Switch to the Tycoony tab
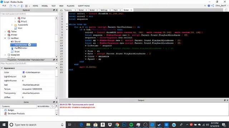229x128 pixels. tap(68, 10)
